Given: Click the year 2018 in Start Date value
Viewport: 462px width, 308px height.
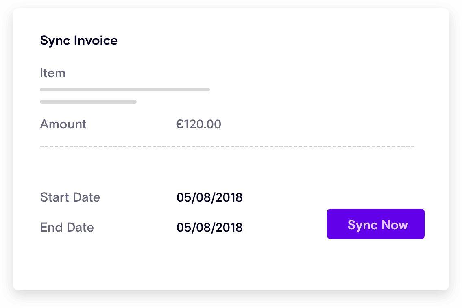Looking at the screenshot, I should point(231,197).
